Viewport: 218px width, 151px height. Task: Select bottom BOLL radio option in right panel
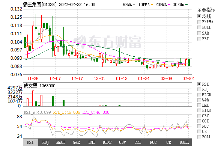(x=199, y=137)
